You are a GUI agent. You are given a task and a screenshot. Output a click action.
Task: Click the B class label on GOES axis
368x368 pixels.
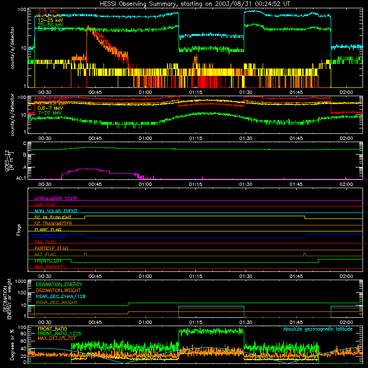25,155
